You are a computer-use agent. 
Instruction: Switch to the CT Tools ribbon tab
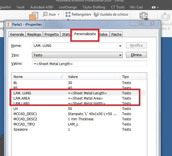[x=118, y=7]
